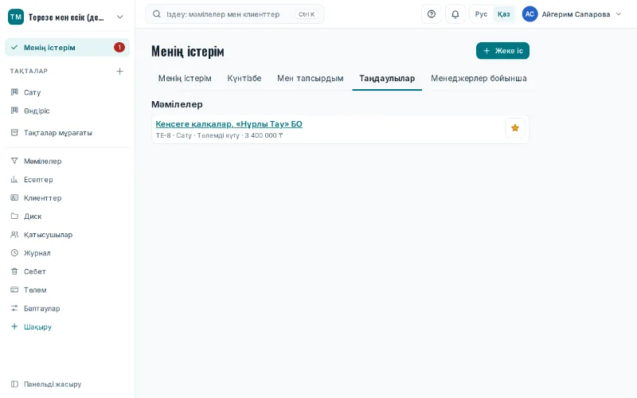The width and height of the screenshot is (637, 398).
Task: Open the Тақталар мұрағаты archive icon
Action: 14,132
